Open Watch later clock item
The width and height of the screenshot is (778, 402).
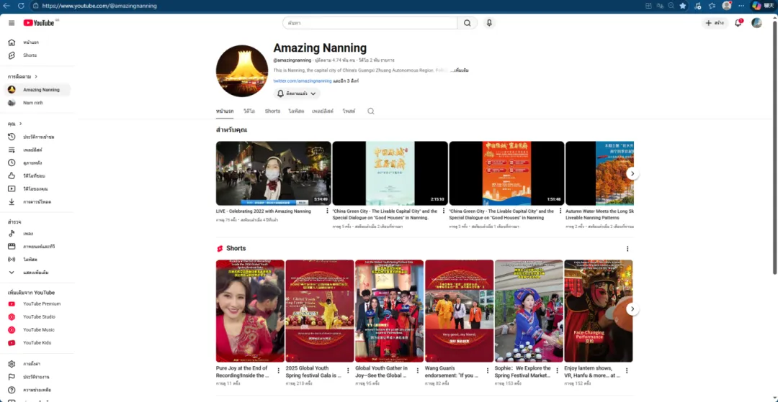click(x=38, y=163)
